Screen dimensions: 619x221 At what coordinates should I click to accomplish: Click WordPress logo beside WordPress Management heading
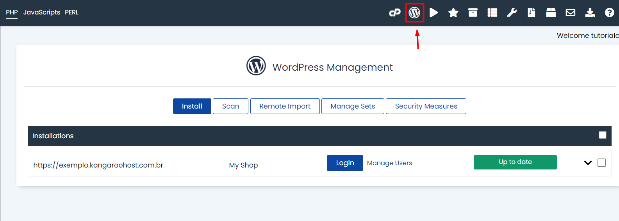click(x=256, y=66)
